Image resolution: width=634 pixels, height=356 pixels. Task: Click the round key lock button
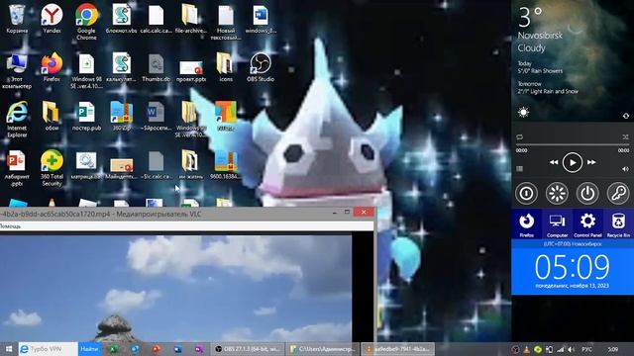point(618,194)
